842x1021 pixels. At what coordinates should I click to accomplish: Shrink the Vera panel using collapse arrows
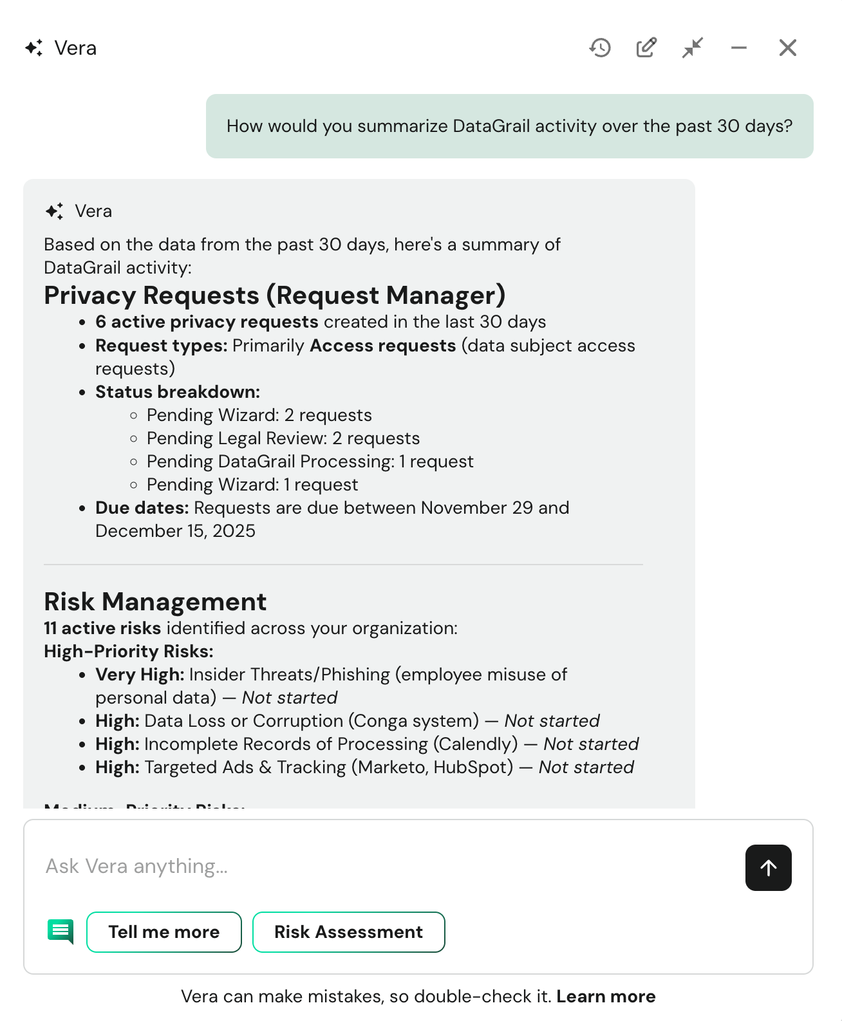tap(693, 48)
